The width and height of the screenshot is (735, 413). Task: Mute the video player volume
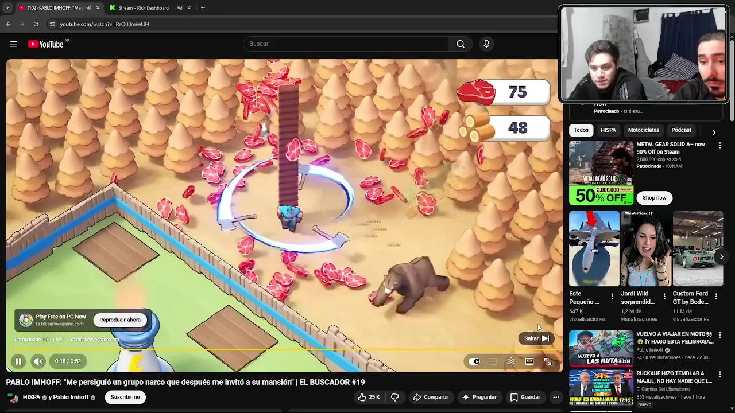(38, 361)
